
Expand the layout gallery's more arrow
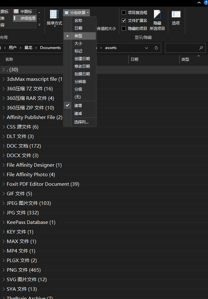pos(39,25)
